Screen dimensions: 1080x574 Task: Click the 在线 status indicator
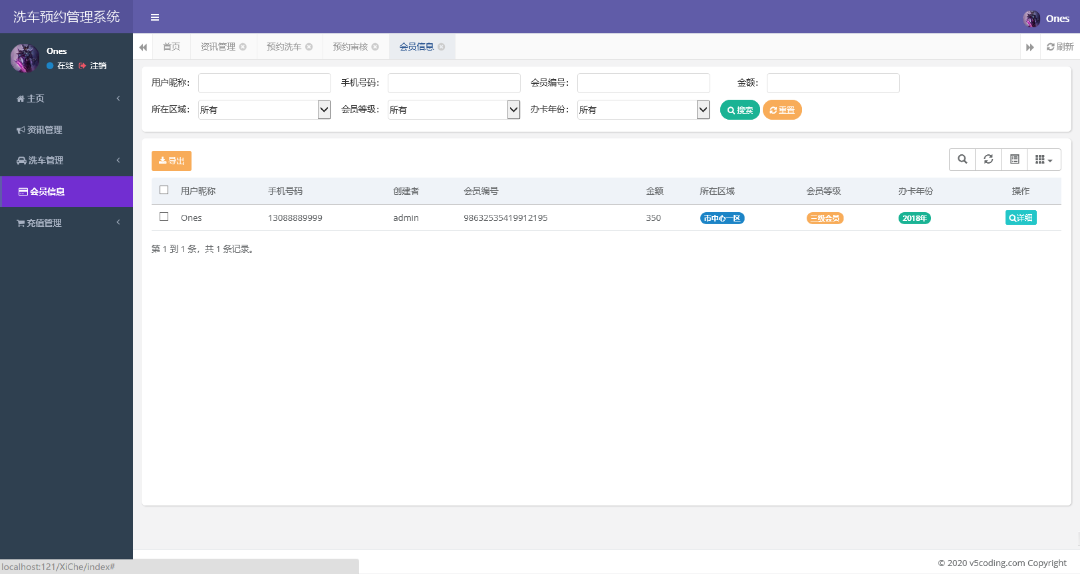click(x=60, y=66)
